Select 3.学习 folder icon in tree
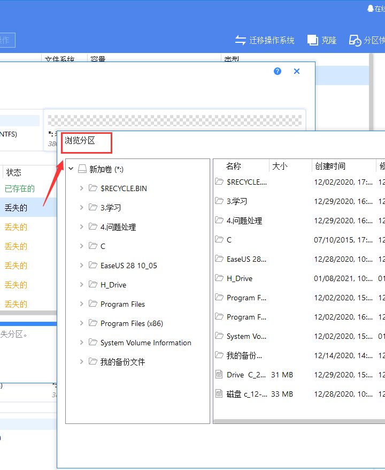Screen dimensions: 385x470 click(x=93, y=207)
